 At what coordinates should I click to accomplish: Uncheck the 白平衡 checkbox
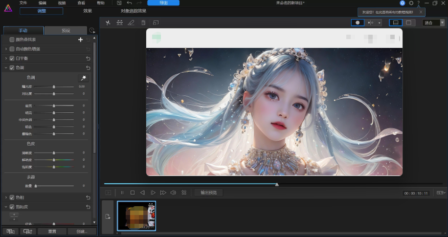tap(12, 58)
